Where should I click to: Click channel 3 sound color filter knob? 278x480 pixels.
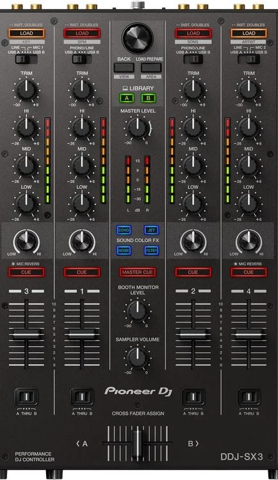pyautogui.click(x=26, y=241)
